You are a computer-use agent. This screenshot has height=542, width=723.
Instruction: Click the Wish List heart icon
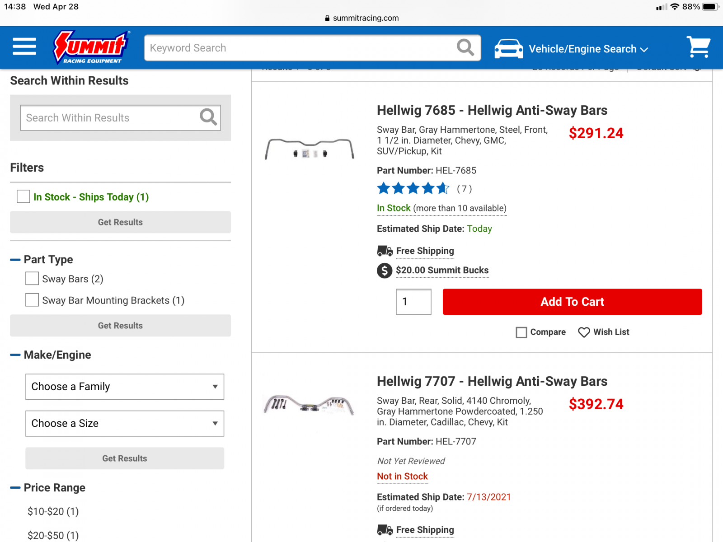(x=584, y=332)
